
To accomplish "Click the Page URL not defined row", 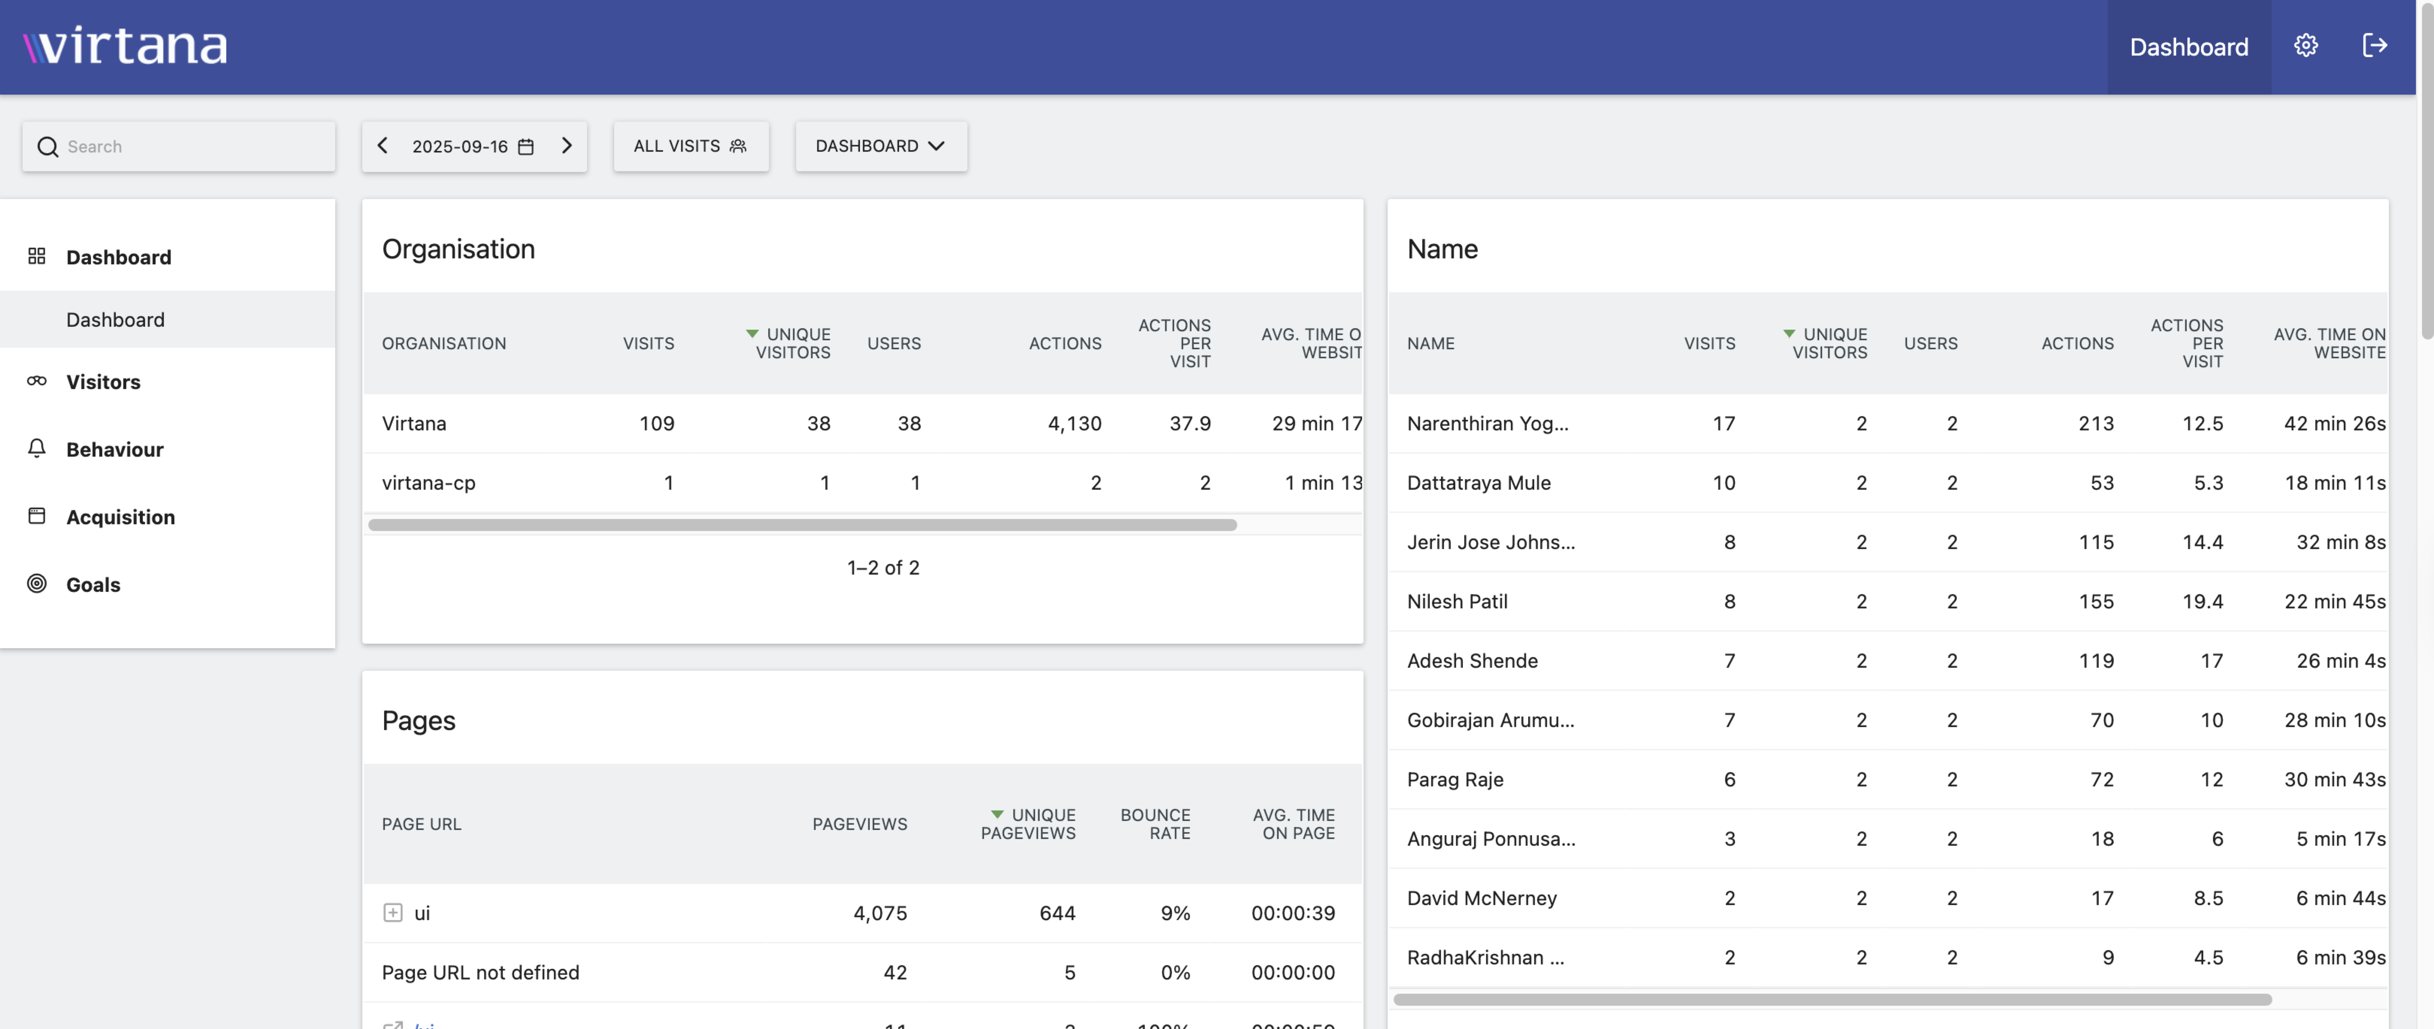I will (863, 972).
